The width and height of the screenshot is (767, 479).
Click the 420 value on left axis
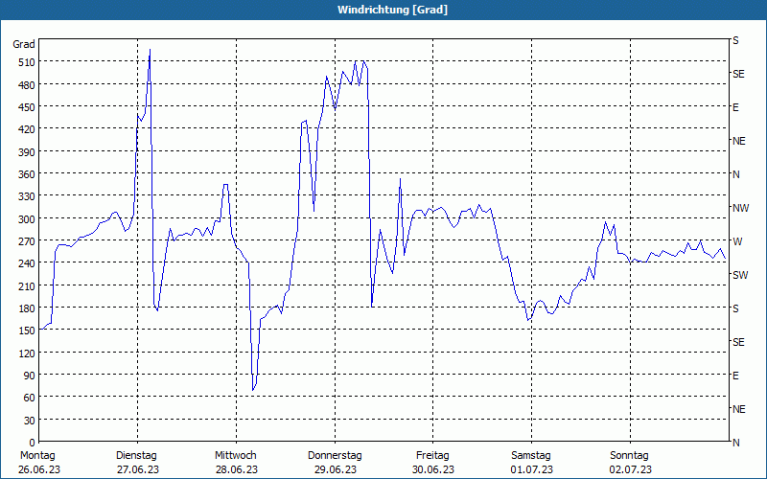point(27,129)
